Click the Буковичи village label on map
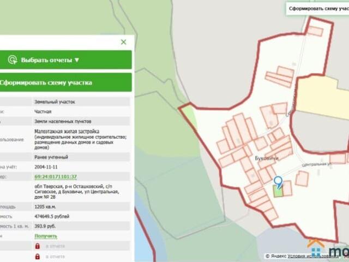349x262 pixels. coord(267,158)
